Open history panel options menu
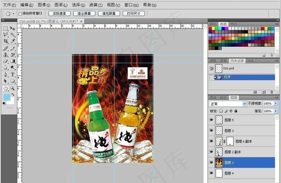 coord(277,61)
